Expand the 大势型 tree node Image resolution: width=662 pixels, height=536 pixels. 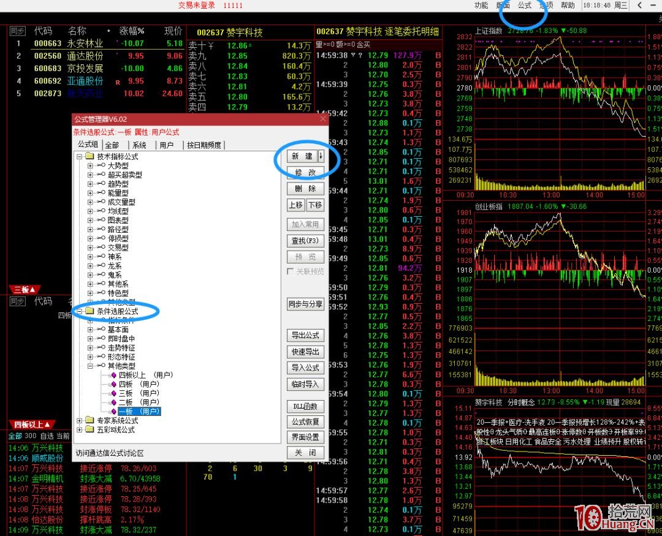(x=90, y=166)
